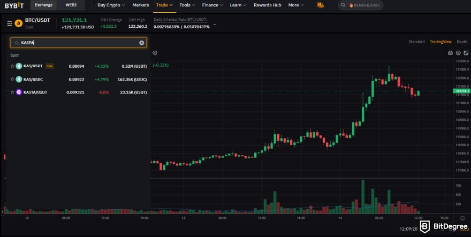
Task: Click the circled plus icon above chart
Action: point(155,53)
